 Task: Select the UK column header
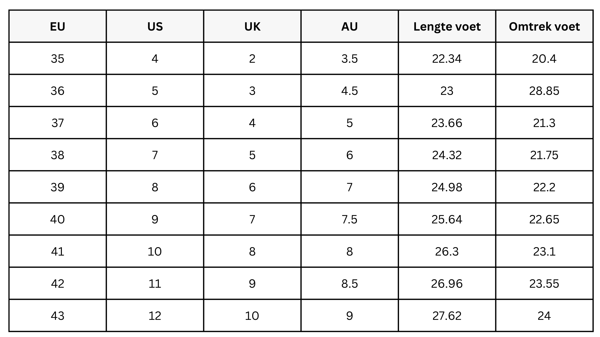click(252, 27)
